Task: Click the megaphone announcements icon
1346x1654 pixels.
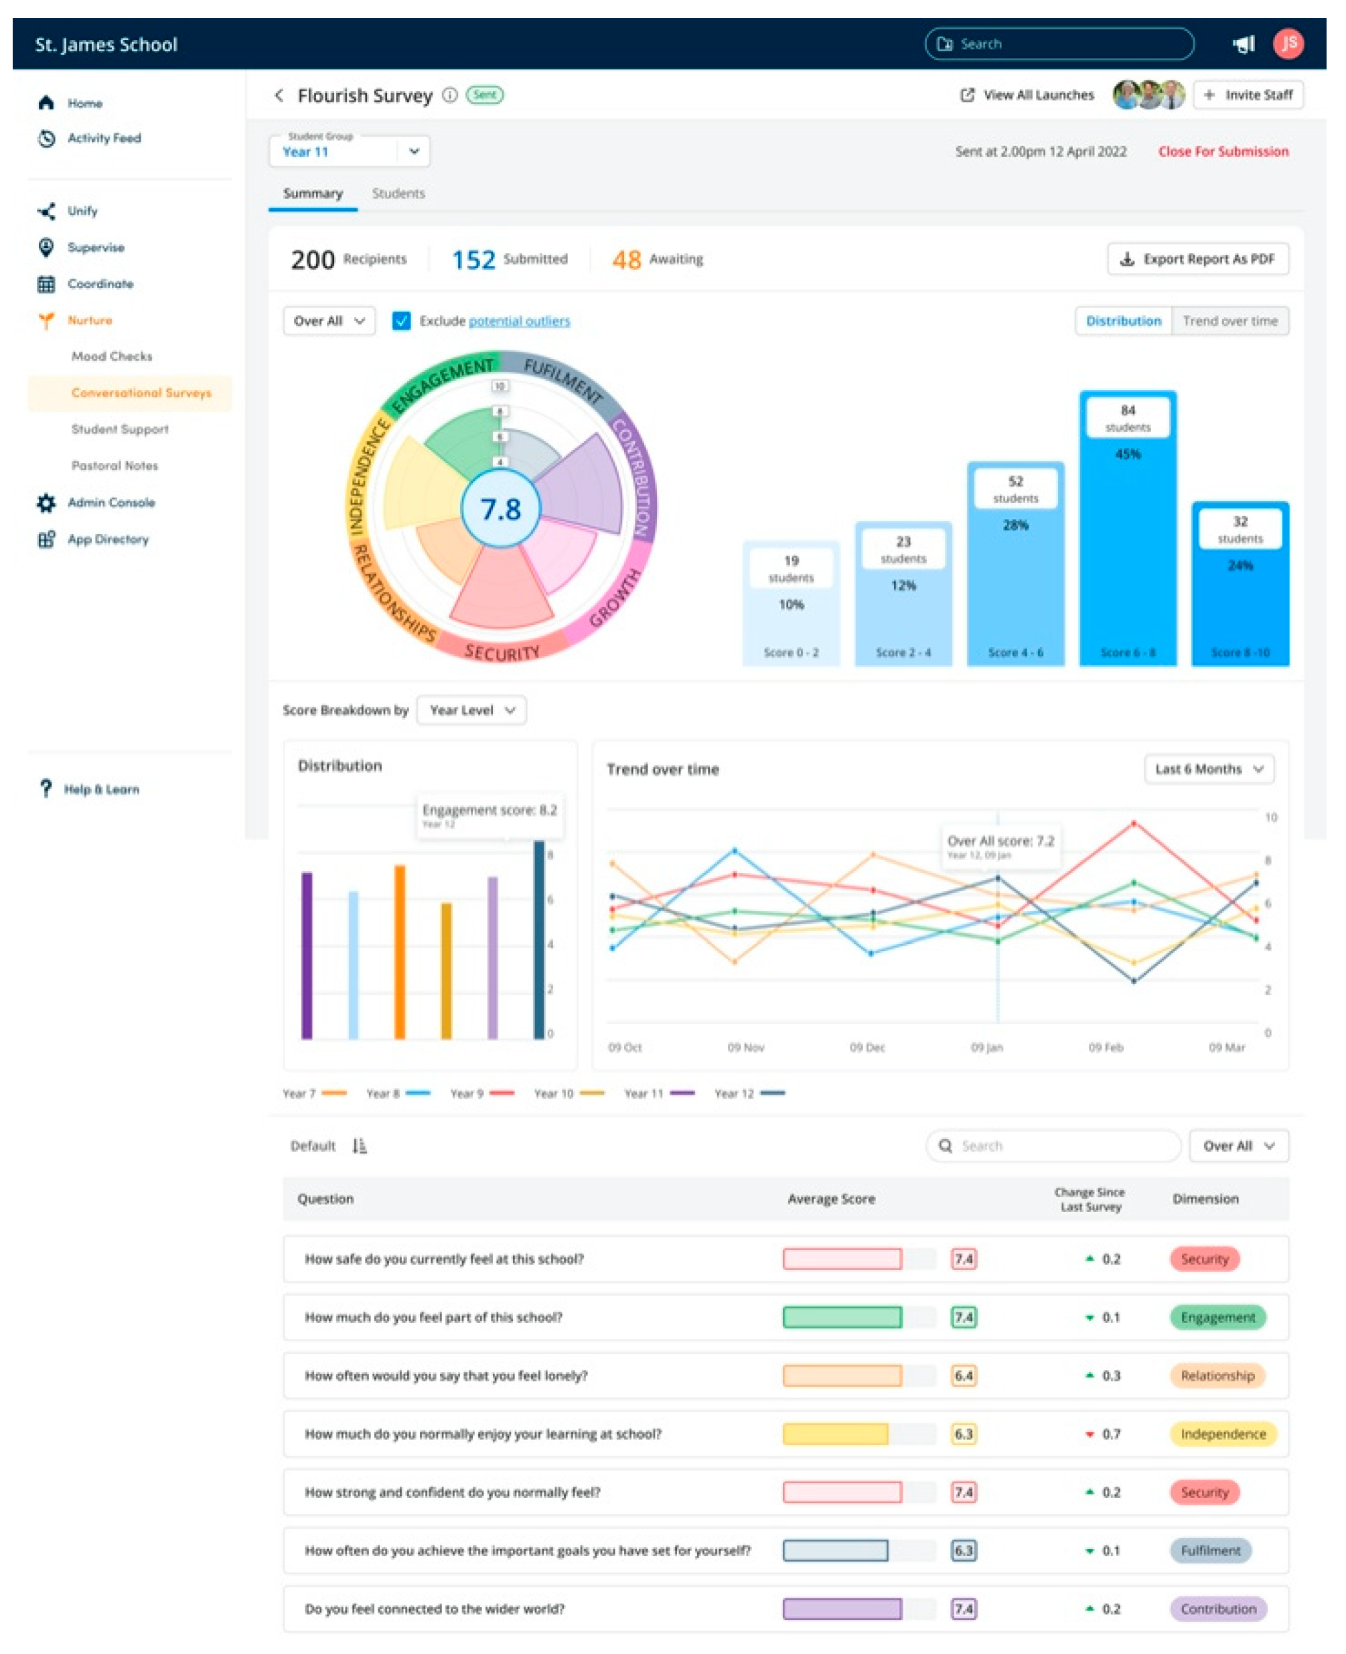Action: click(x=1243, y=44)
